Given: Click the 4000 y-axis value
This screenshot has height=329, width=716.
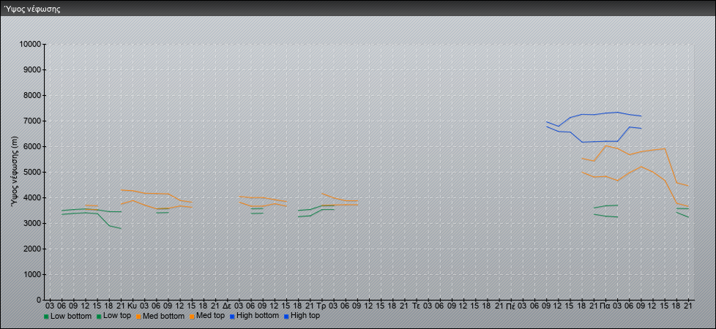Looking at the screenshot, I should [x=31, y=197].
